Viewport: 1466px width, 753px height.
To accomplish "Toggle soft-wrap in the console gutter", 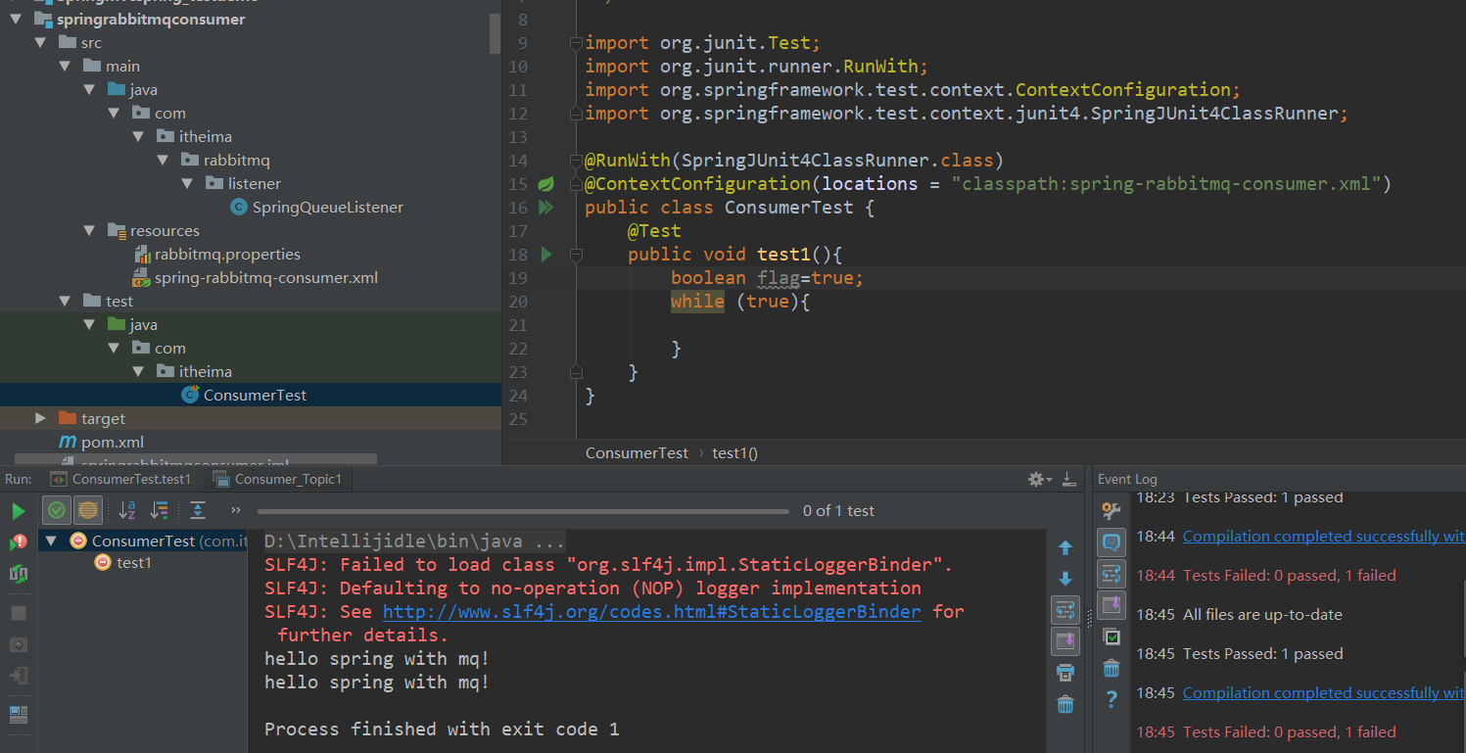I will pos(1065,610).
